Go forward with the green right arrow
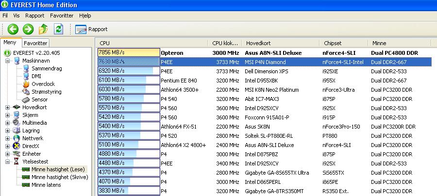The width and height of the screenshot is (437, 196). point(28,29)
